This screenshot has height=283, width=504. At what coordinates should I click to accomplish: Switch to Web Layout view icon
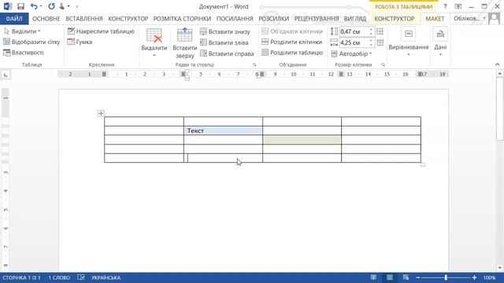(x=406, y=277)
